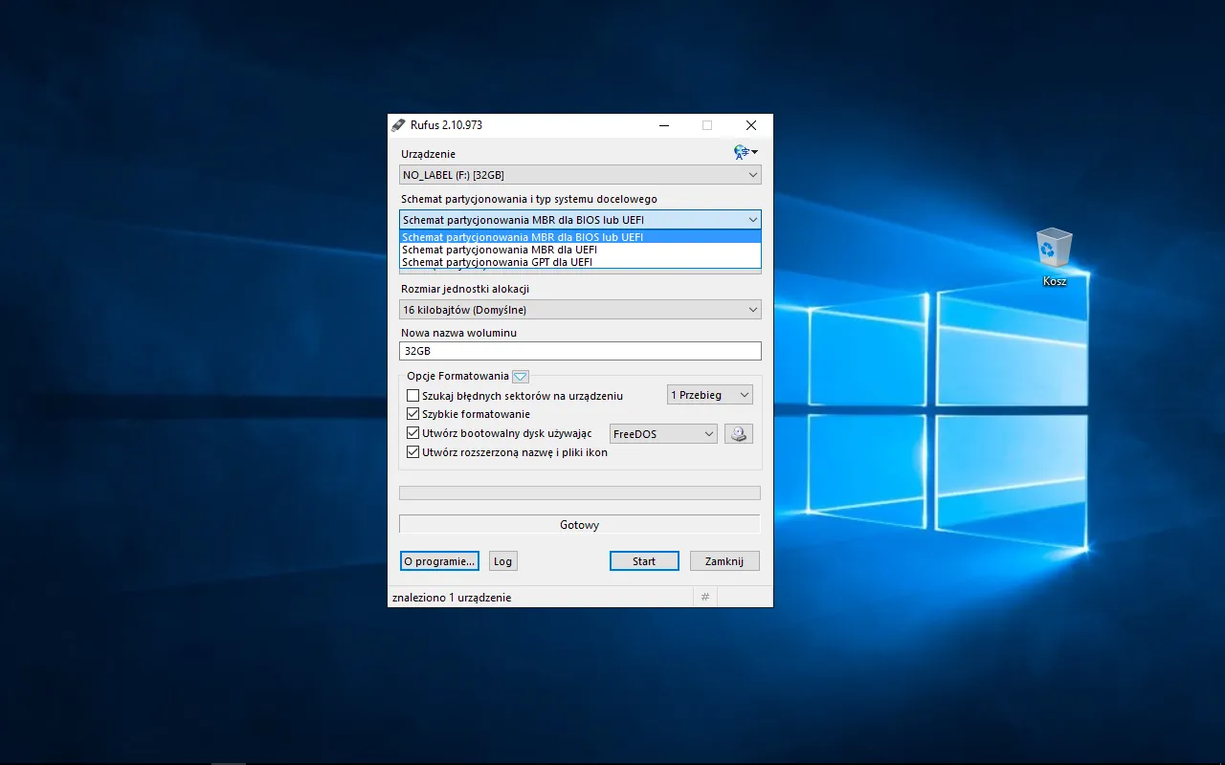Click the hash # icon in status bar

point(705,597)
